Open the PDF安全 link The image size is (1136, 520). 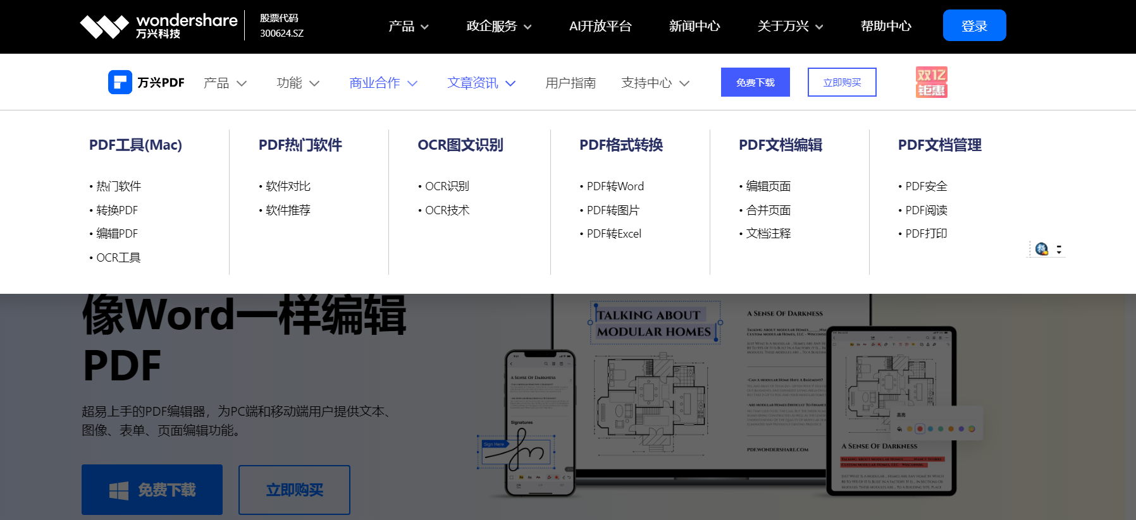click(x=926, y=186)
